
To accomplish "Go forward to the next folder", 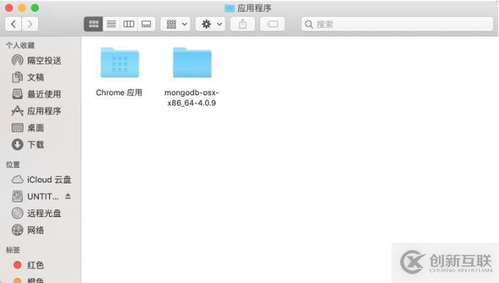I will (x=30, y=24).
